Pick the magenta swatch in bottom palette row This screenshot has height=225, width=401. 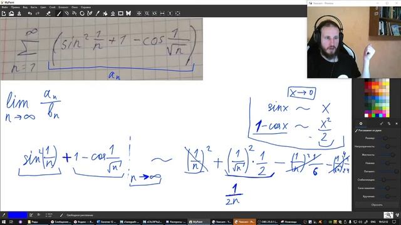pos(384,116)
